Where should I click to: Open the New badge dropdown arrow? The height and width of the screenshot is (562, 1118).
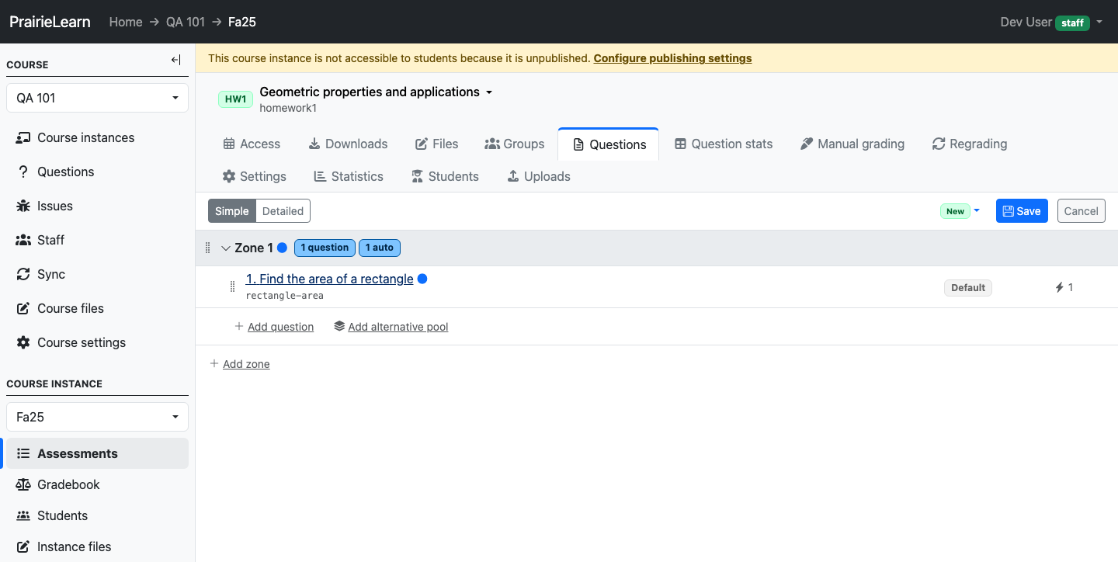(977, 210)
